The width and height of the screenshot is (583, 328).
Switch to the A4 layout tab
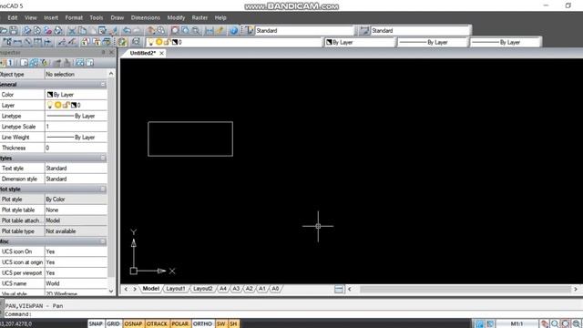click(x=222, y=289)
